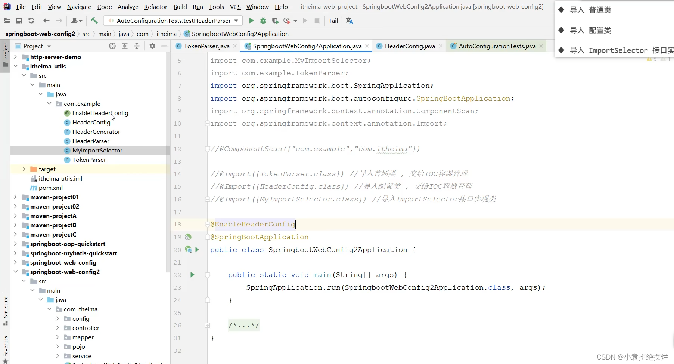Viewport: 674px width, 364px height.
Task: Open the VCS user dropdown icon
Action: click(76, 21)
